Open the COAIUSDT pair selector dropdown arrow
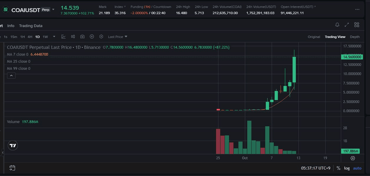370x176 pixels. (x=53, y=9)
